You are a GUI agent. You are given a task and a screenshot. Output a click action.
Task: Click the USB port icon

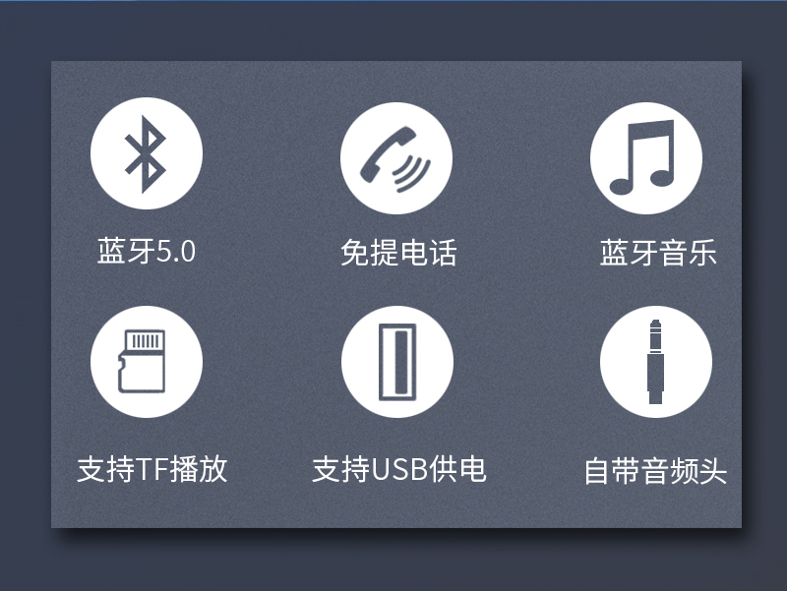click(x=397, y=362)
